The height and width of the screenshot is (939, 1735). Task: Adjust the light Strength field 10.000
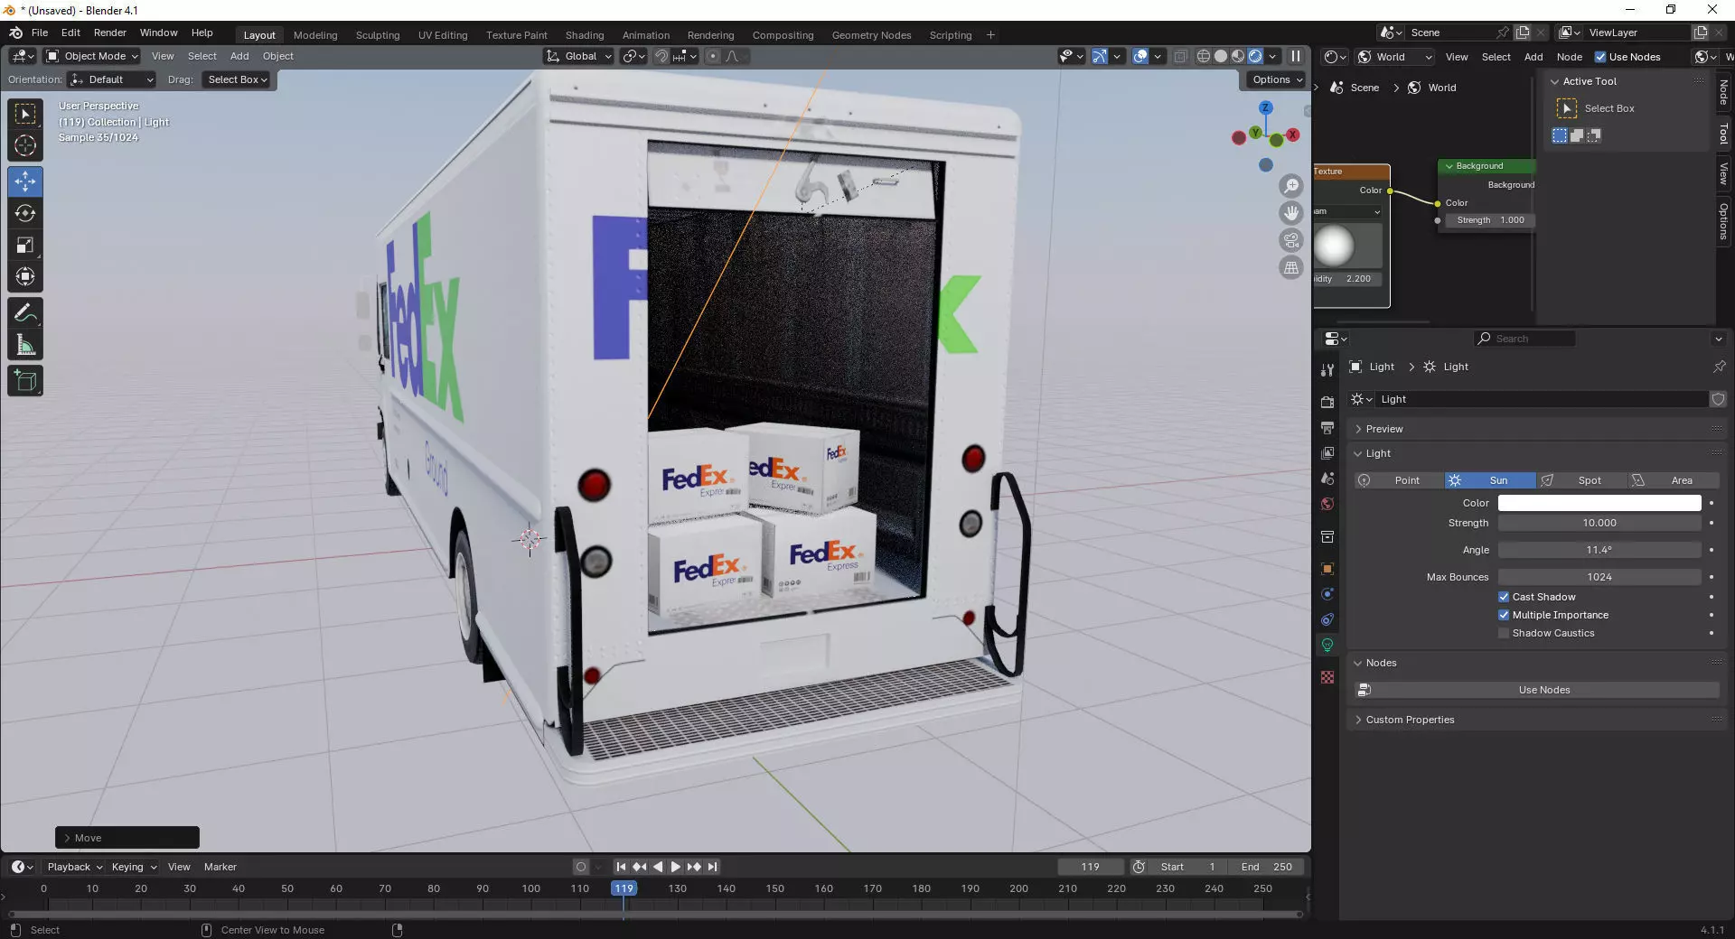click(x=1599, y=523)
